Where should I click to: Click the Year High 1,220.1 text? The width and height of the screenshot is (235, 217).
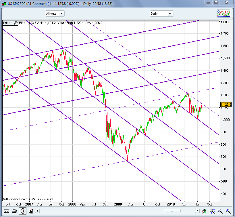coord(70,23)
